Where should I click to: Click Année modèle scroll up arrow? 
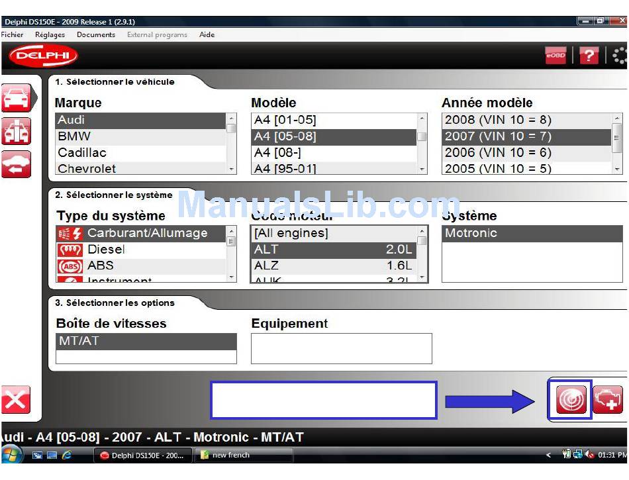tap(617, 118)
